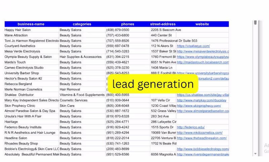Select the Toni Jo Harmon Registered cell
Image resolution: width=269 pixels, height=162 pixels.
click(x=32, y=41)
